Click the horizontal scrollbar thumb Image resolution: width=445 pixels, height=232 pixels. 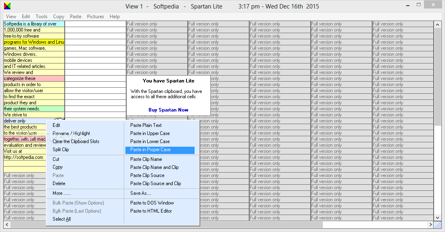[x=167, y=225]
